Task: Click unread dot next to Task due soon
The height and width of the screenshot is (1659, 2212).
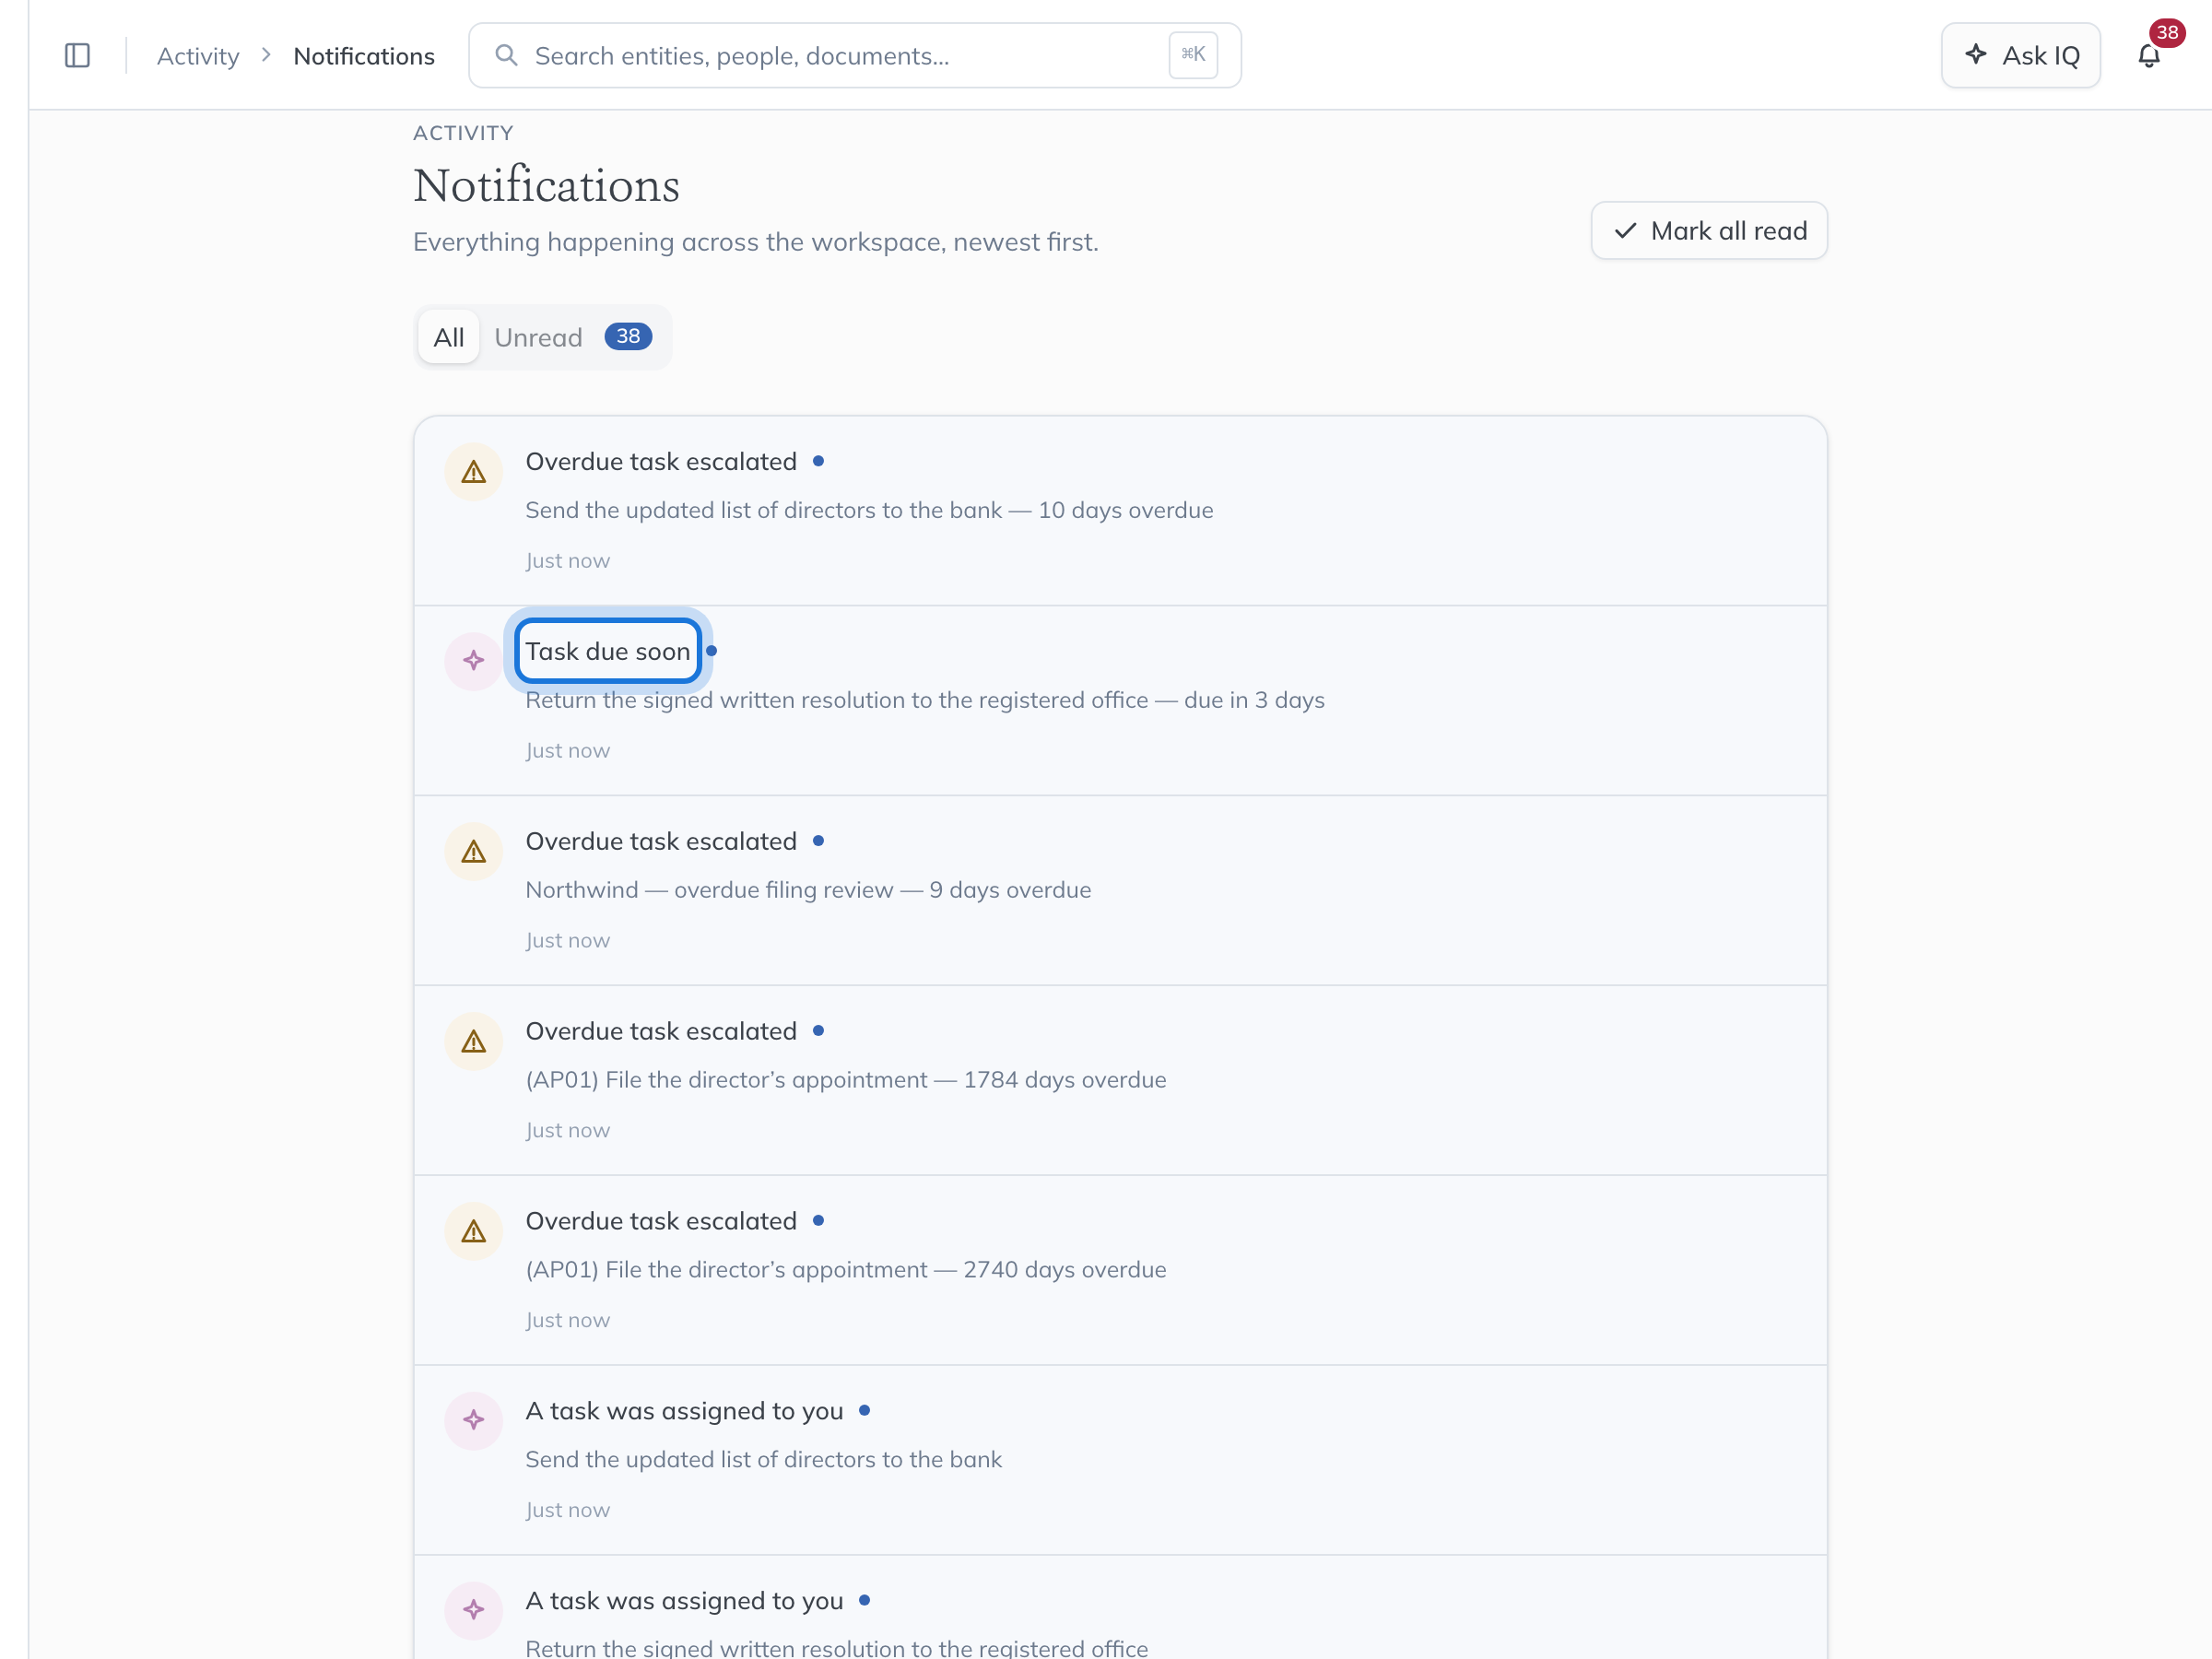Action: point(711,651)
